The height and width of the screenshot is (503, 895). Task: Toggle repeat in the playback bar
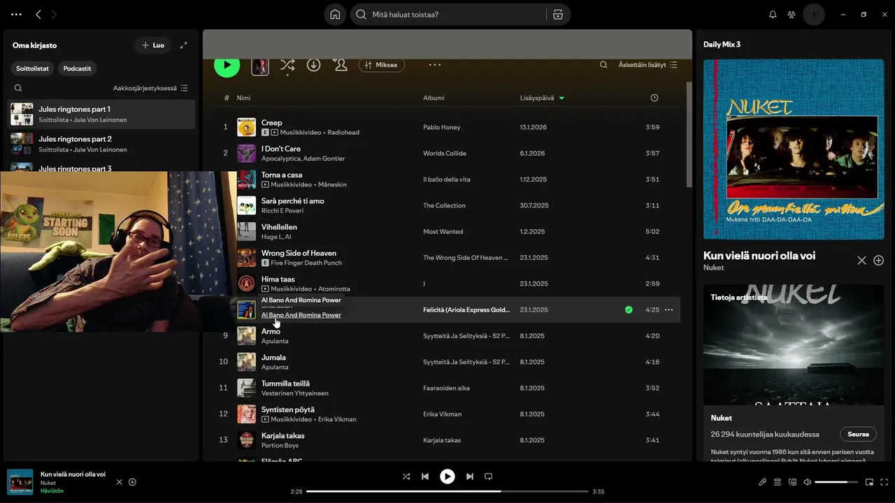489,476
